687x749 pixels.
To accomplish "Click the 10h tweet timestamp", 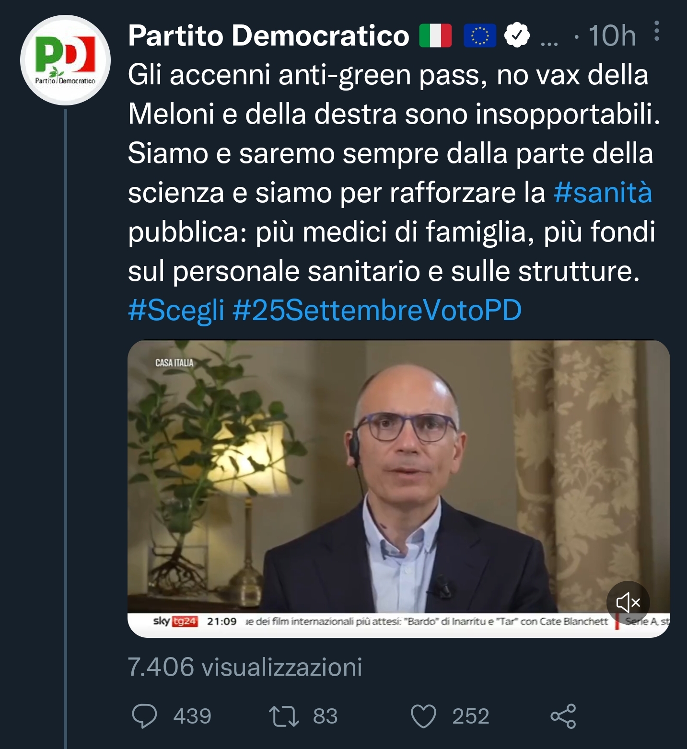I will pos(612,35).
